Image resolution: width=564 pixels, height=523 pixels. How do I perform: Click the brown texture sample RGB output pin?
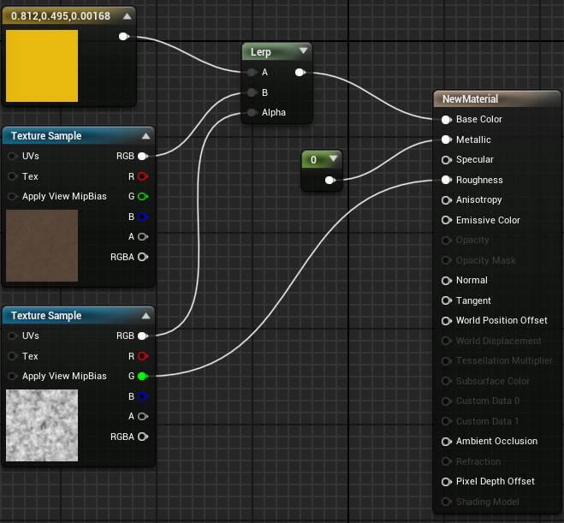[143, 156]
